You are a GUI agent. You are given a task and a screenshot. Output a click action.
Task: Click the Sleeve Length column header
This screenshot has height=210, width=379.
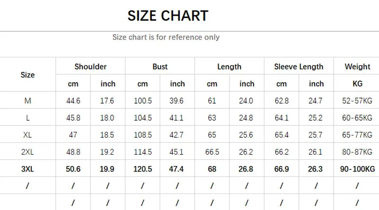coord(298,67)
